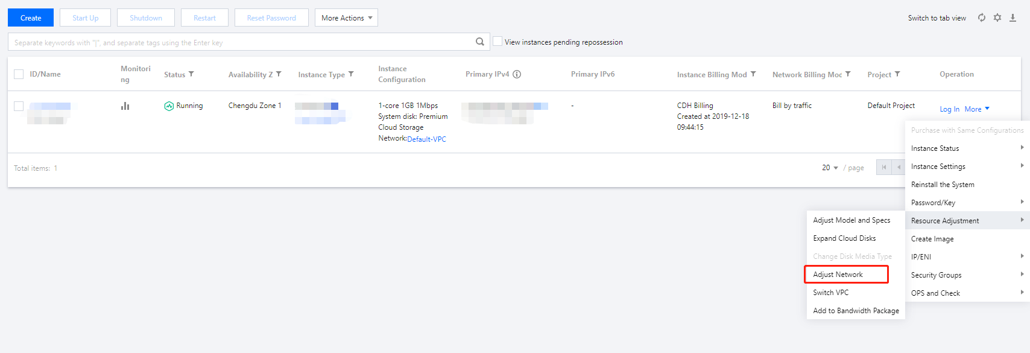Click Switch to tab view
Screen dimensions: 1030x353
tap(937, 18)
